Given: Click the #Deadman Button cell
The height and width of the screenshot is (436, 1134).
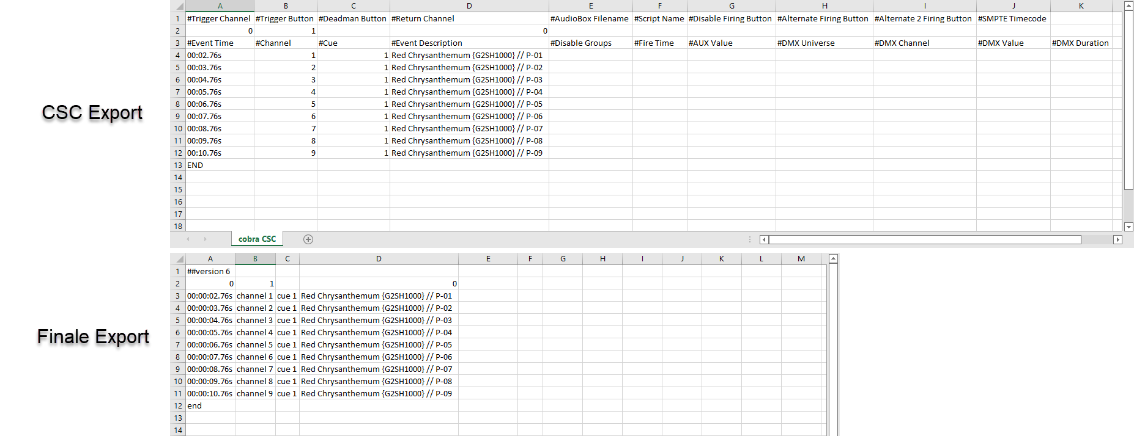Looking at the screenshot, I should point(354,19).
